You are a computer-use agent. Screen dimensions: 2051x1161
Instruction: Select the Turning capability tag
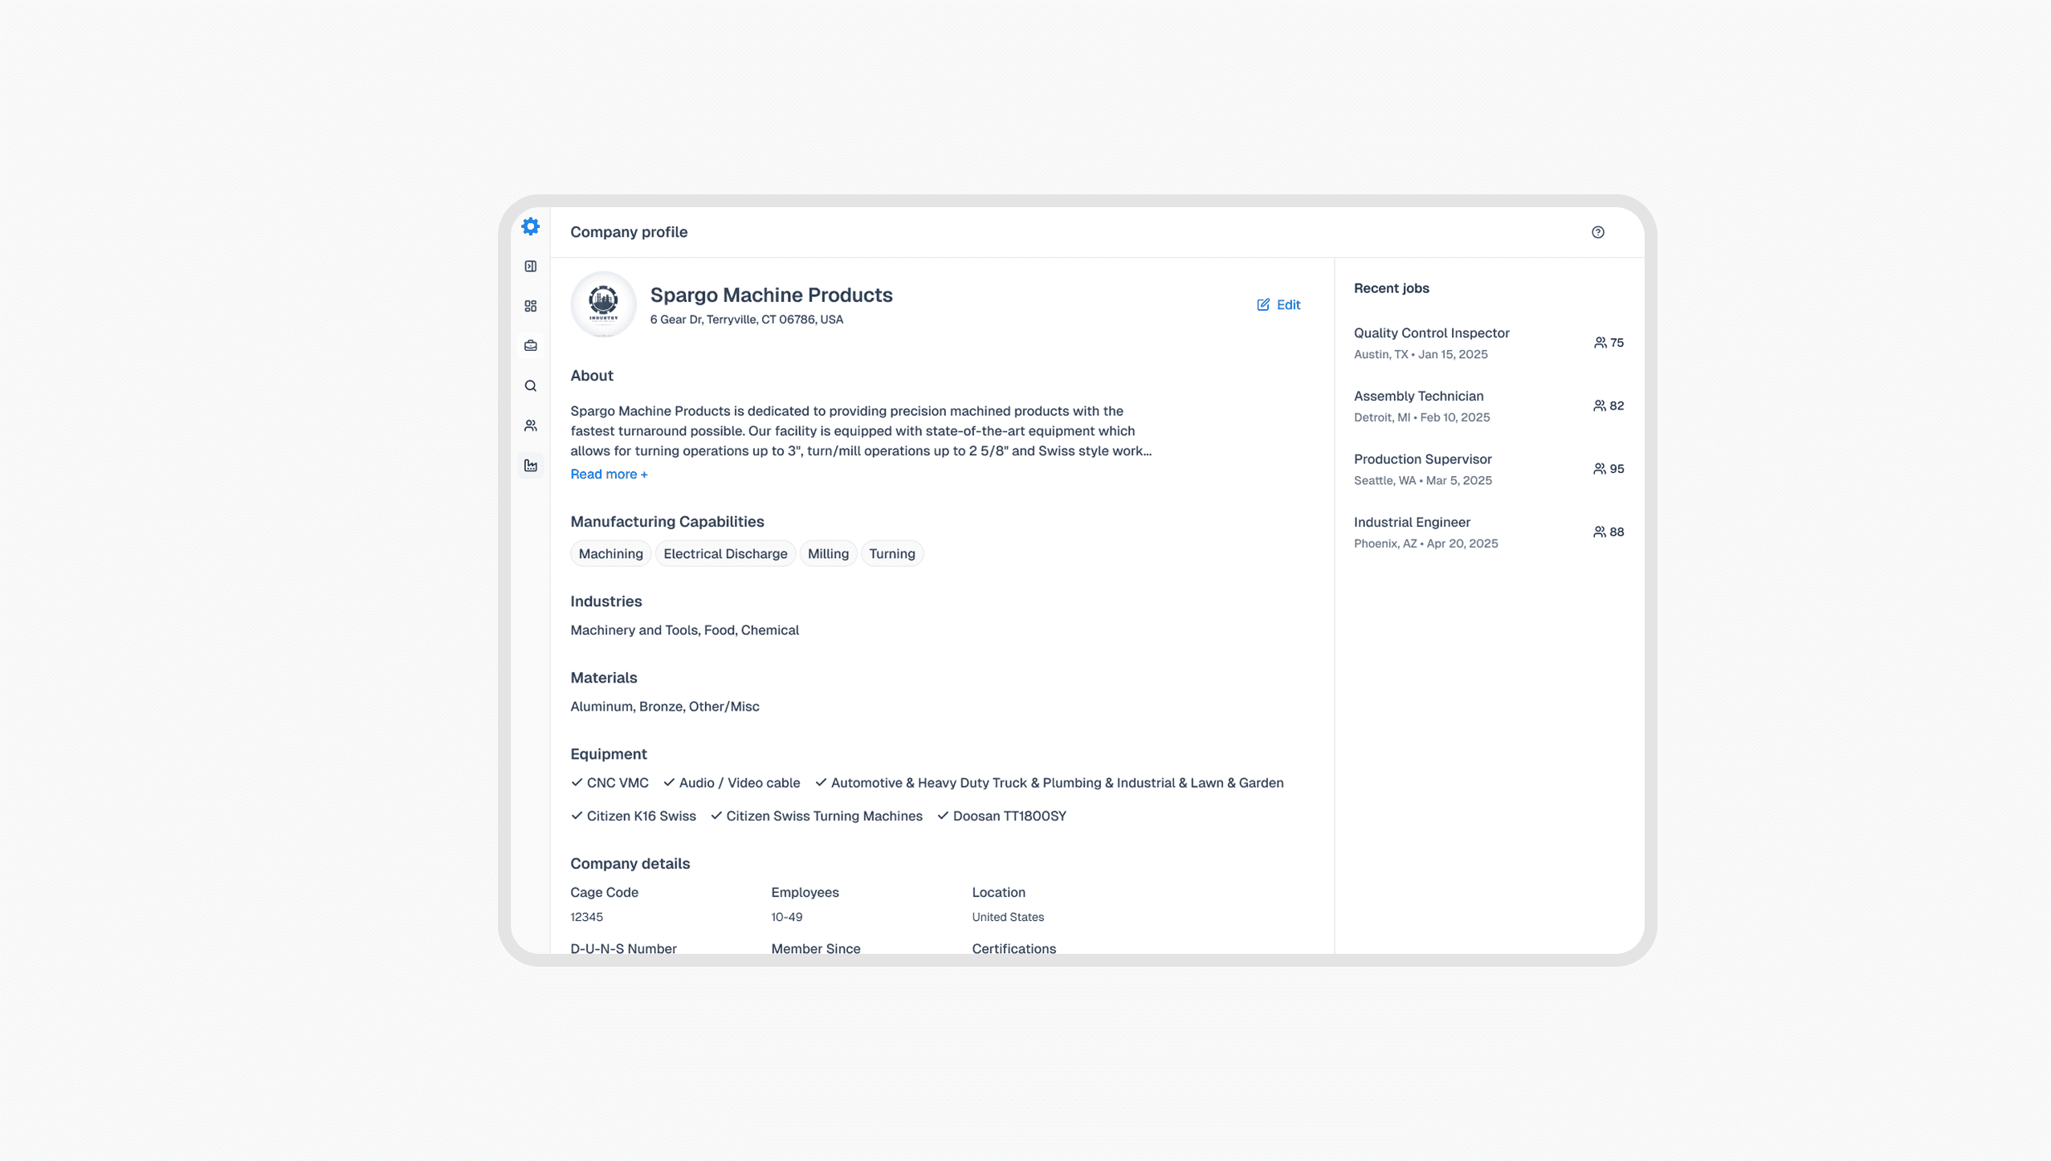coord(891,553)
